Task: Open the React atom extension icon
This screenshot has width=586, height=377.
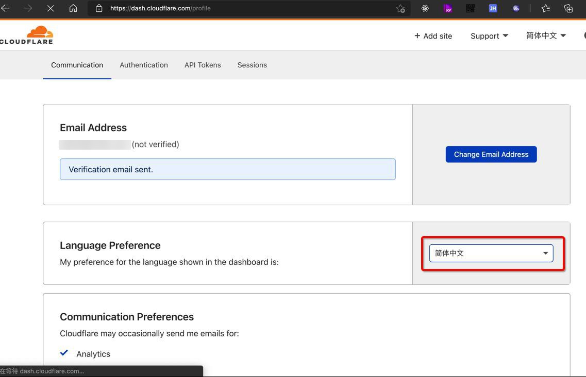Action: (x=425, y=8)
